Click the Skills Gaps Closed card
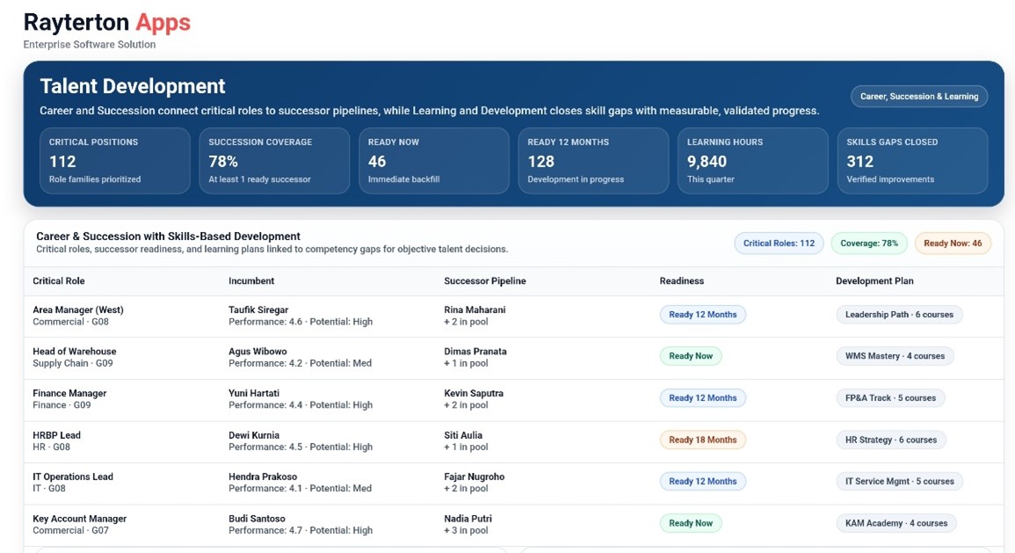The image size is (1015, 553). 912,161
